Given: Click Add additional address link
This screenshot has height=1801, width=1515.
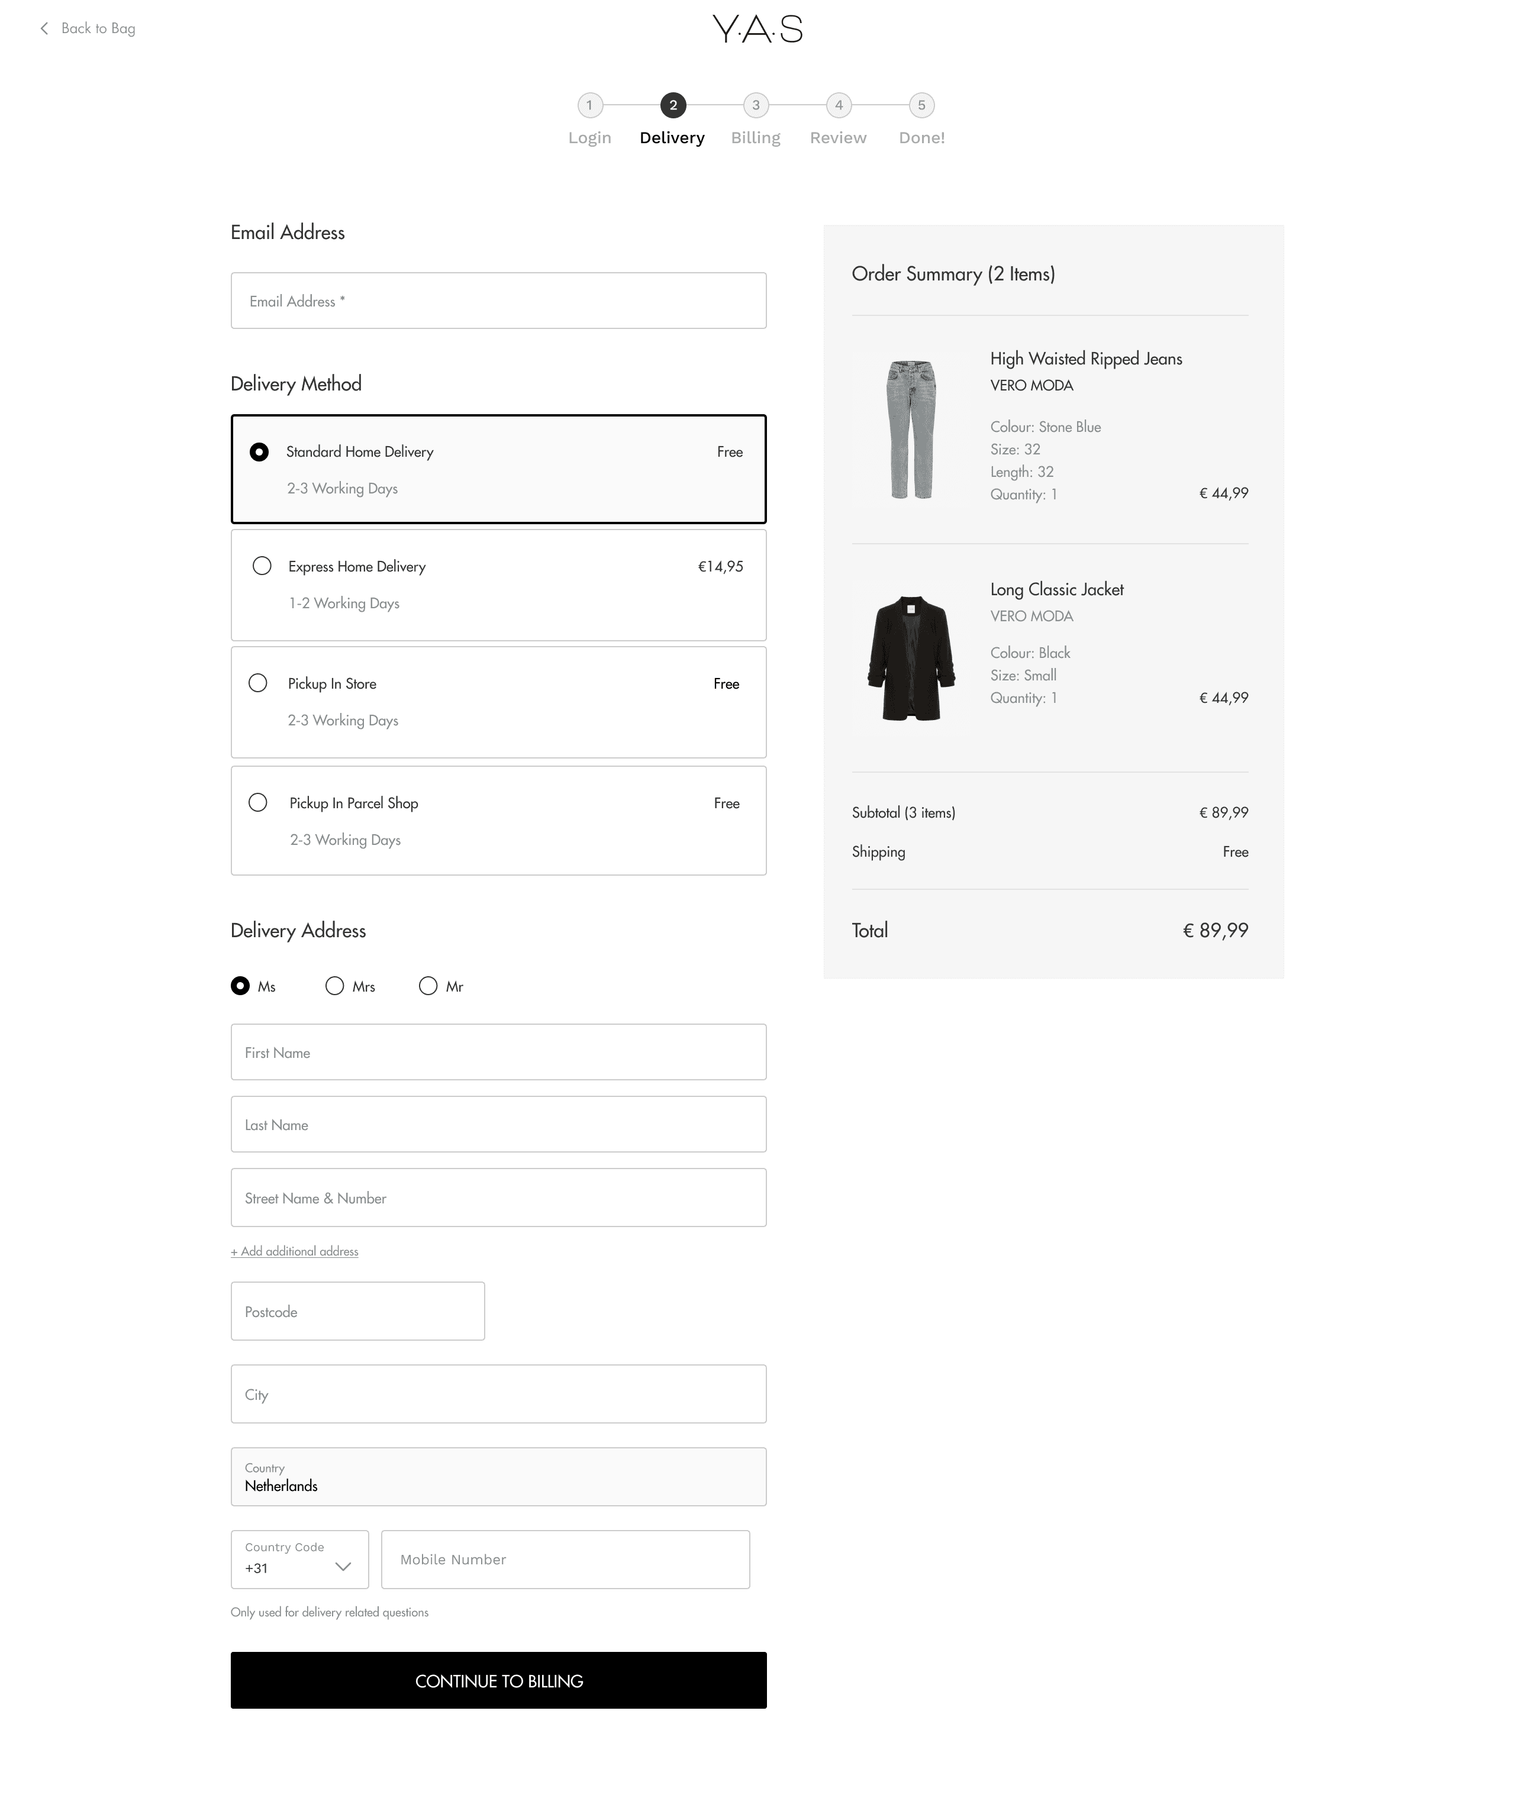Looking at the screenshot, I should [x=295, y=1251].
